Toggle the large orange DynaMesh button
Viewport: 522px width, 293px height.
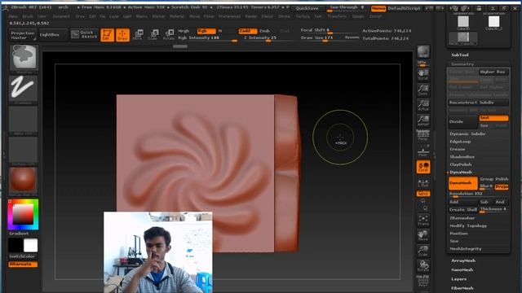click(462, 183)
